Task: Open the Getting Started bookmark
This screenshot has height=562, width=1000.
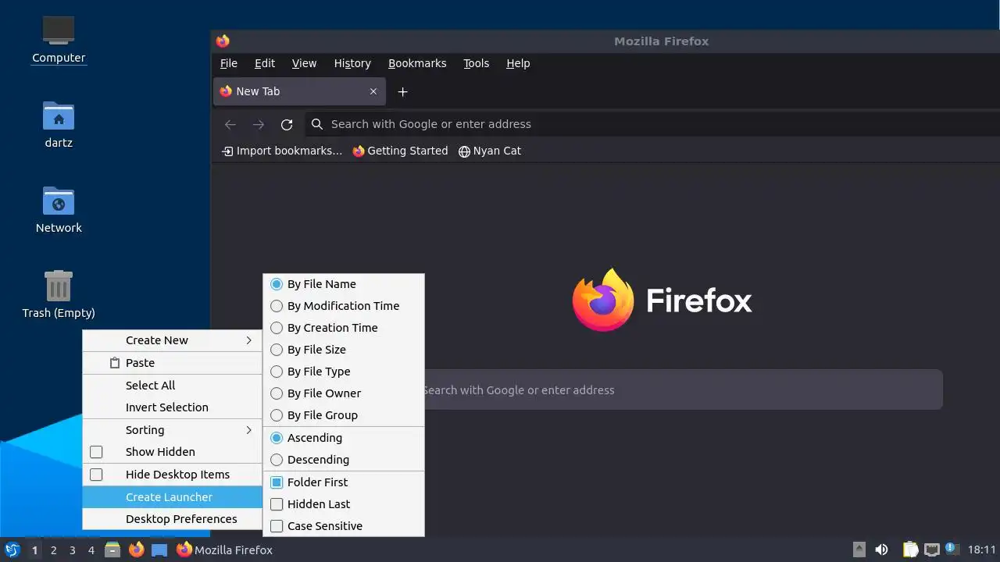Action: pyautogui.click(x=400, y=151)
